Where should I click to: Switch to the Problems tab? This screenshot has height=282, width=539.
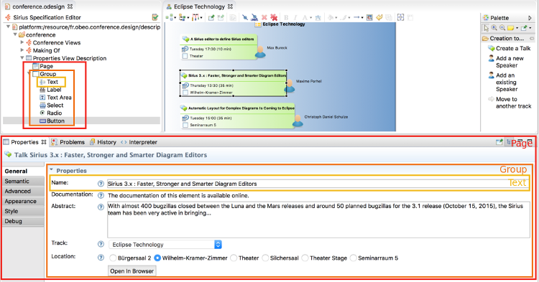(x=68, y=142)
